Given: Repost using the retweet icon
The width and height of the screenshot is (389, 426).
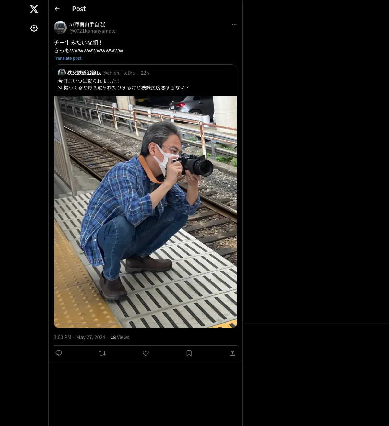Looking at the screenshot, I should coord(102,353).
